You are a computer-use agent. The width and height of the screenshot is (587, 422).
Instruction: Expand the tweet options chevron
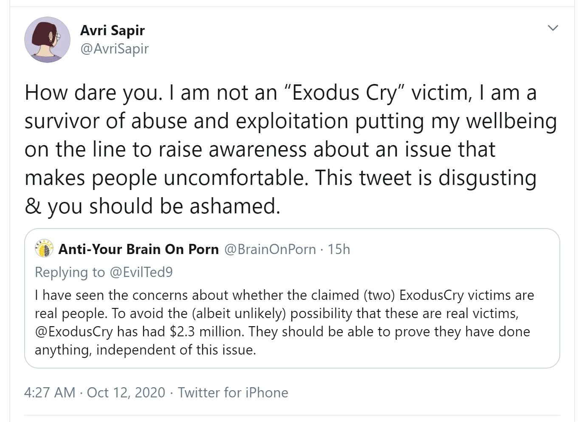(x=553, y=28)
